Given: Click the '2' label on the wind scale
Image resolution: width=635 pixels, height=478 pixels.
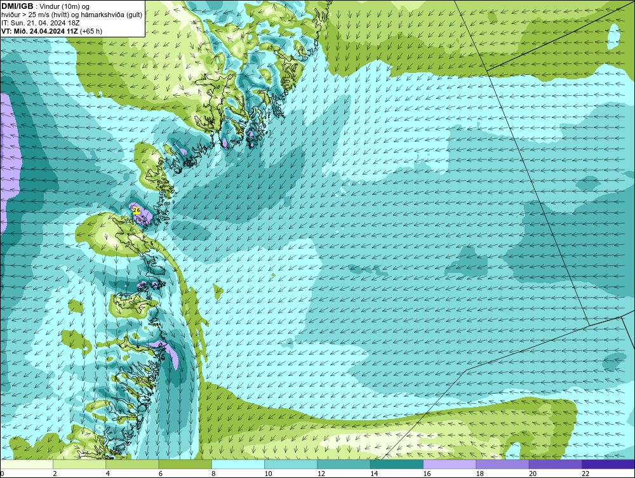Looking at the screenshot, I should (55, 474).
